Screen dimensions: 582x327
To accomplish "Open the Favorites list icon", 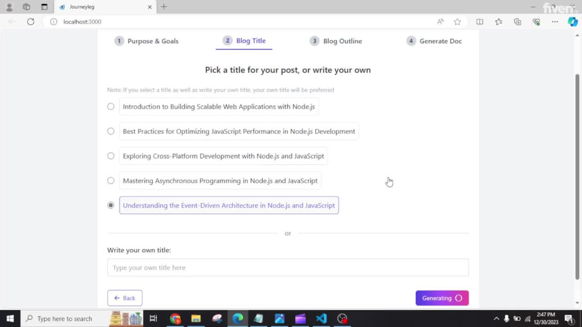I will point(499,22).
